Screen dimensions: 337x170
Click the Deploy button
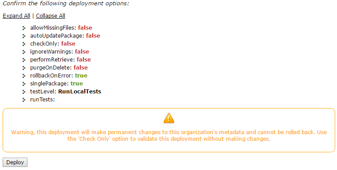click(x=15, y=162)
